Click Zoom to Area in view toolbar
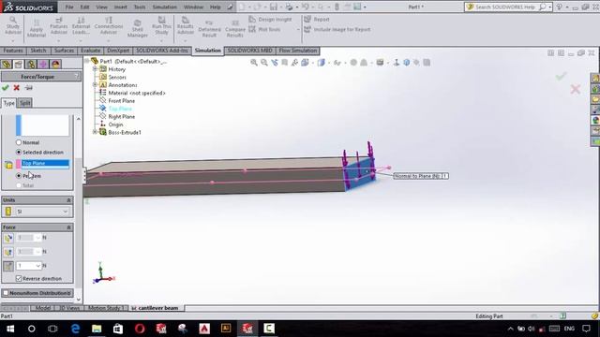 [x=264, y=63]
